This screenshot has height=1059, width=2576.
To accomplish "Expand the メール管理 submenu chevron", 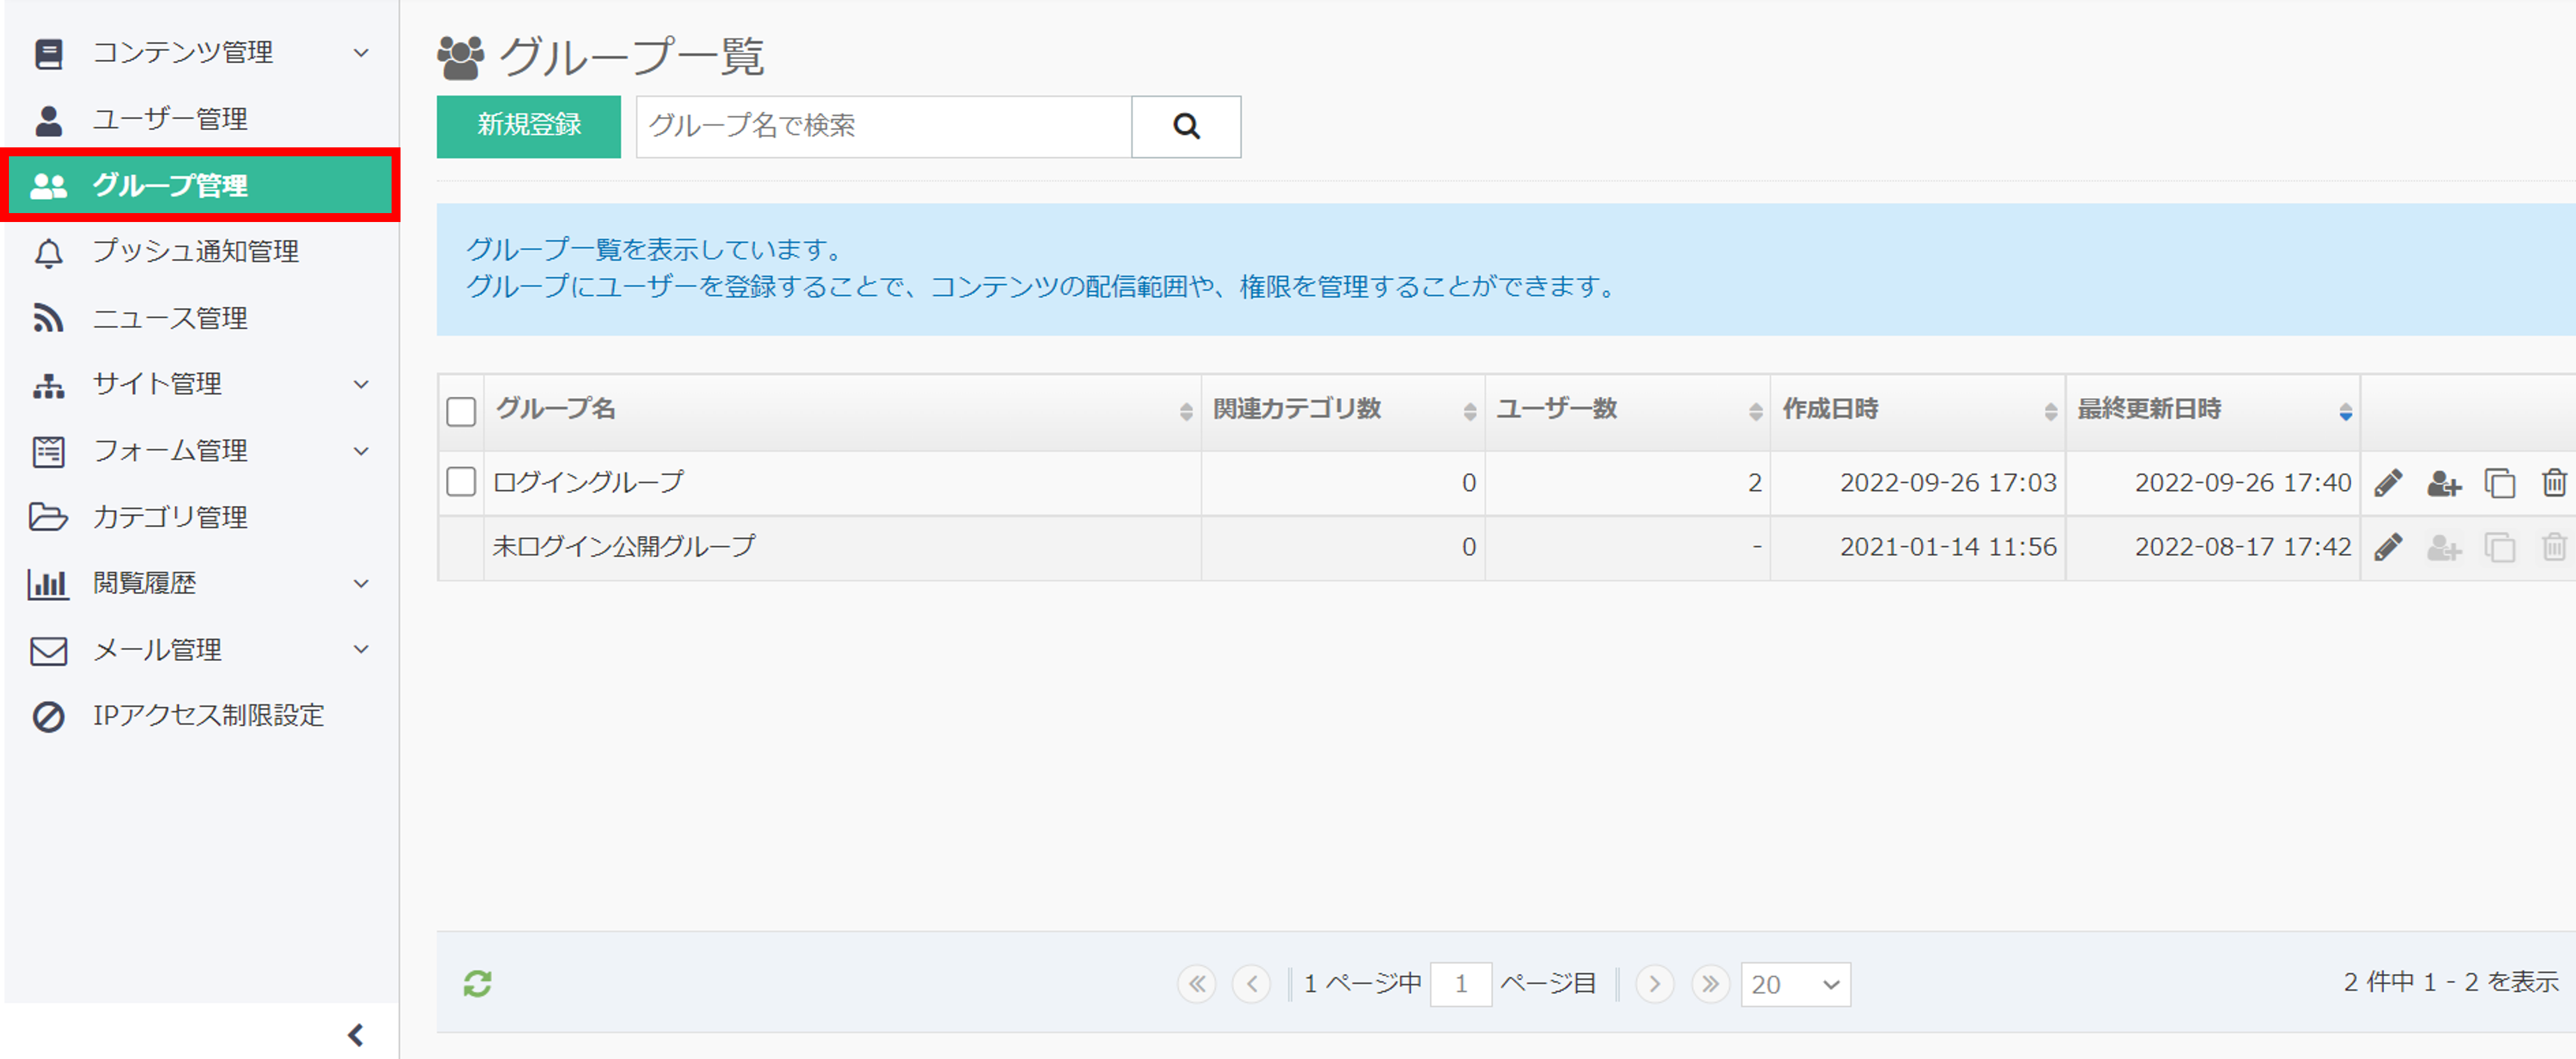I will tap(362, 650).
